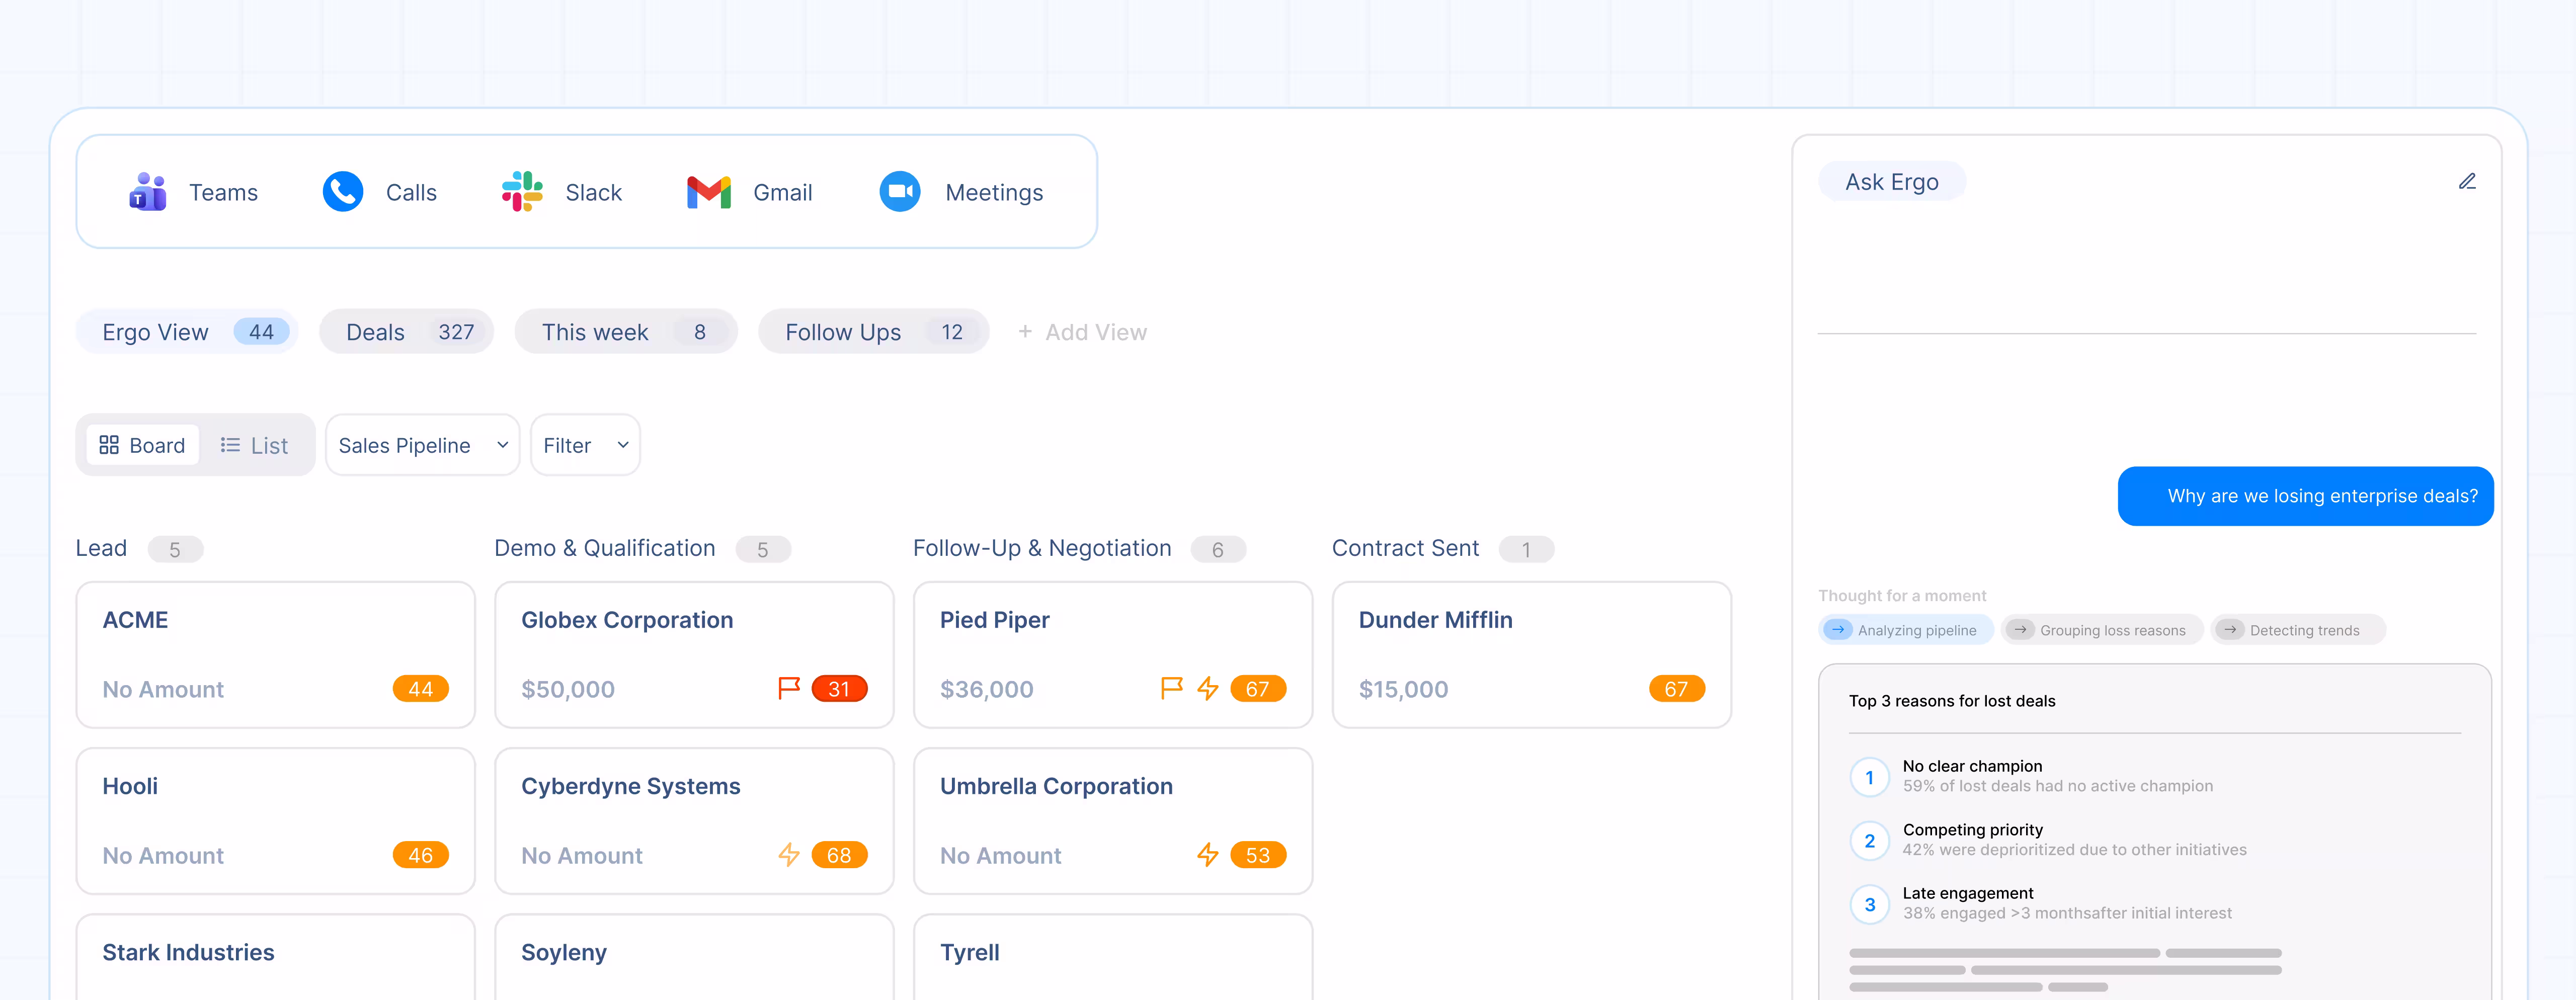Click the message bubble about losing enterprise deals

coord(2305,496)
